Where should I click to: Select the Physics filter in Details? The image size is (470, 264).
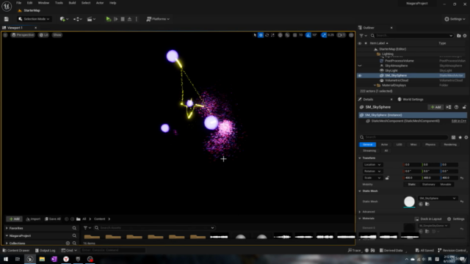(430, 144)
